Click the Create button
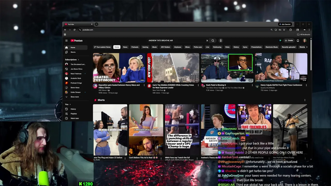331x186 pixels. (x=289, y=41)
